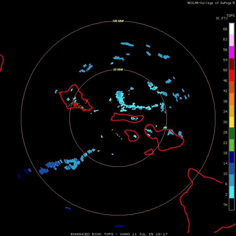Click legend value 26
The image size is (236, 236).
[225, 132]
